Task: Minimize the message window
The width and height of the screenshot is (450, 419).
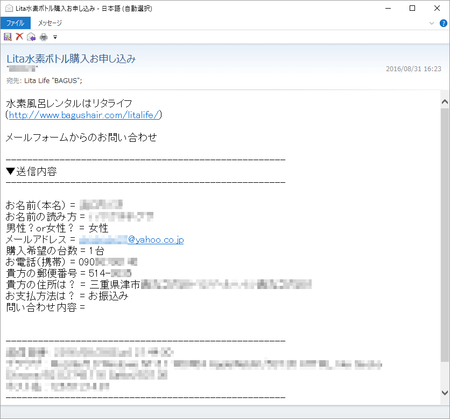Action: point(388,8)
